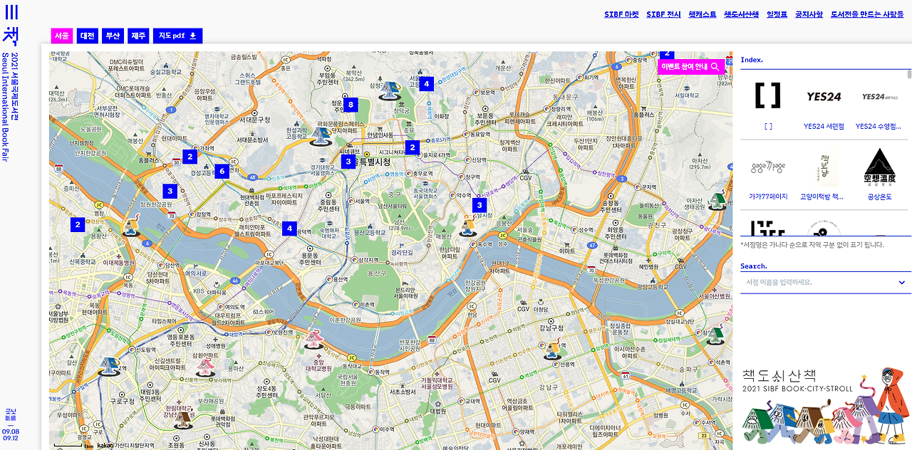Open the YES24 서면점 name link

824,126
